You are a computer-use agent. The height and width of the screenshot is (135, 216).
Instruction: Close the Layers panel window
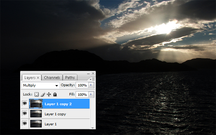[93, 74]
